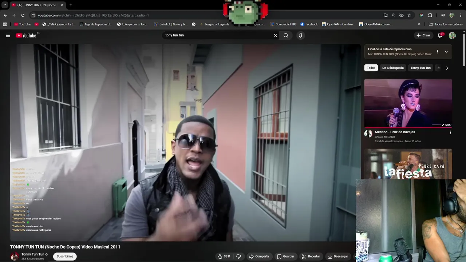Open the SalsaLoL Guías bookmark
Image resolution: width=466 pixels, height=262 pixels.
pos(170,24)
